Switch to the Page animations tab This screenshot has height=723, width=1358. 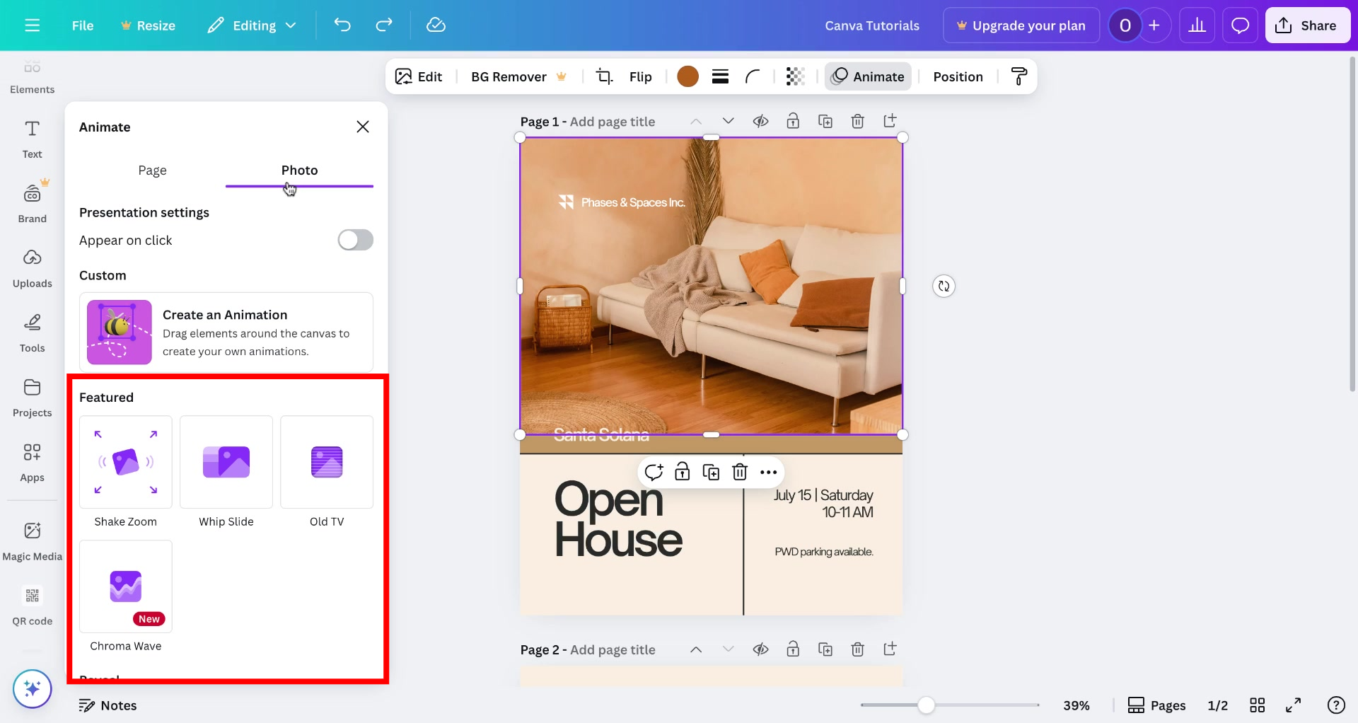(152, 170)
